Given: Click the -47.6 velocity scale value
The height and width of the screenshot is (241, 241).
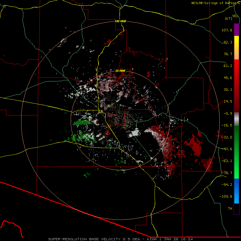Looking at the screenshot, I should pos(227,149).
